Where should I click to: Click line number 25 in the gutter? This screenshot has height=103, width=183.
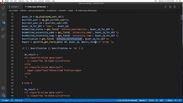12,48
